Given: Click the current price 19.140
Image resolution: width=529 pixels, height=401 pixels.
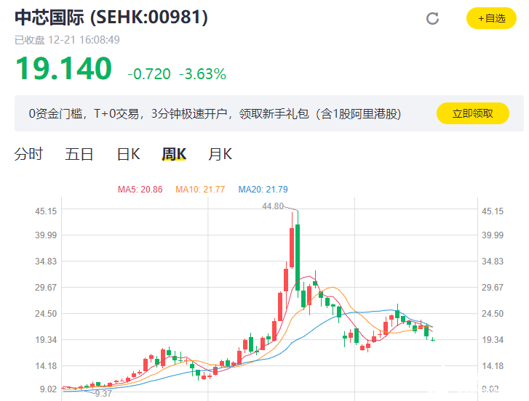Looking at the screenshot, I should pos(64,69).
